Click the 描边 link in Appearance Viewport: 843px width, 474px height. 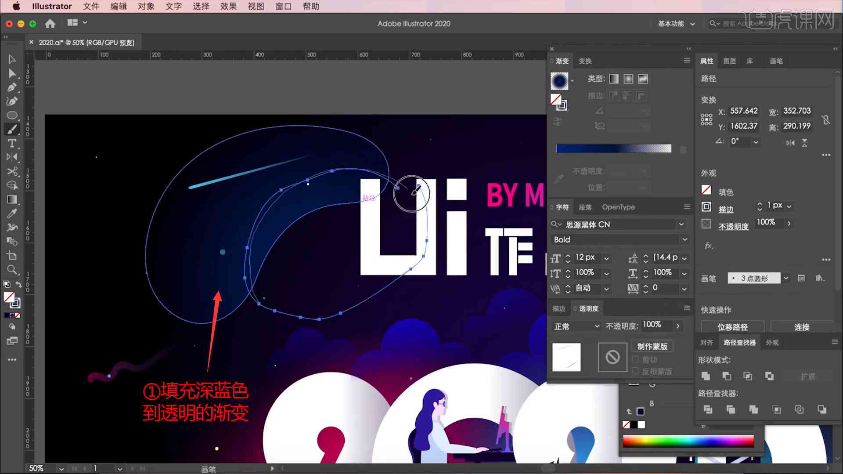pos(726,210)
